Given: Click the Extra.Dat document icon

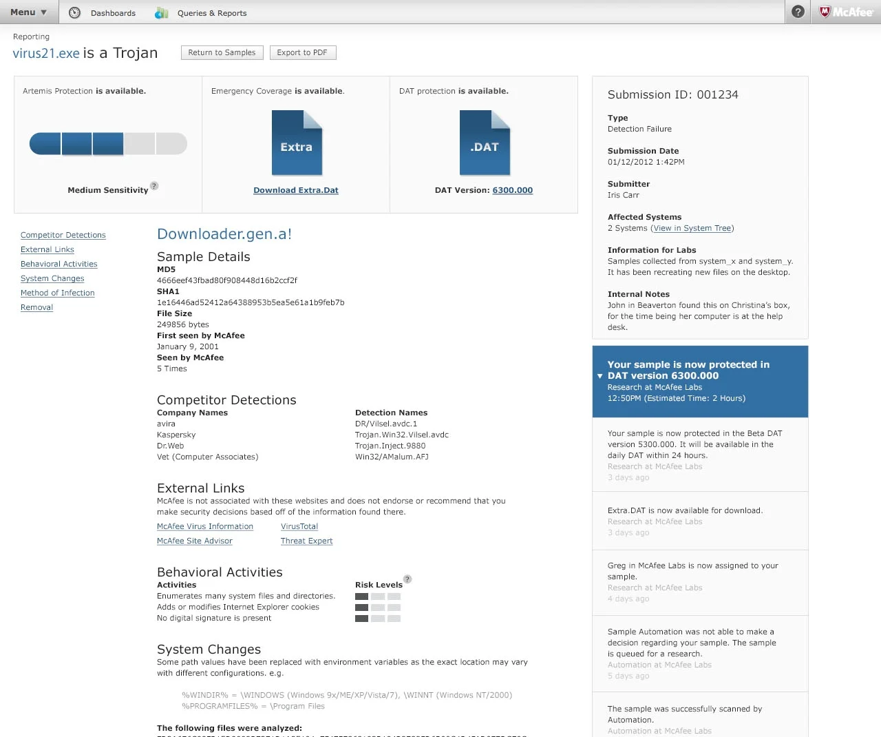Looking at the screenshot, I should [296, 143].
